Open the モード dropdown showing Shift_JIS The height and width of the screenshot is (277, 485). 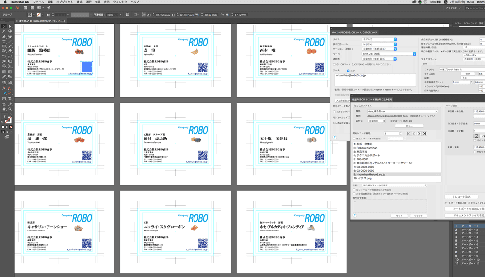(x=389, y=54)
